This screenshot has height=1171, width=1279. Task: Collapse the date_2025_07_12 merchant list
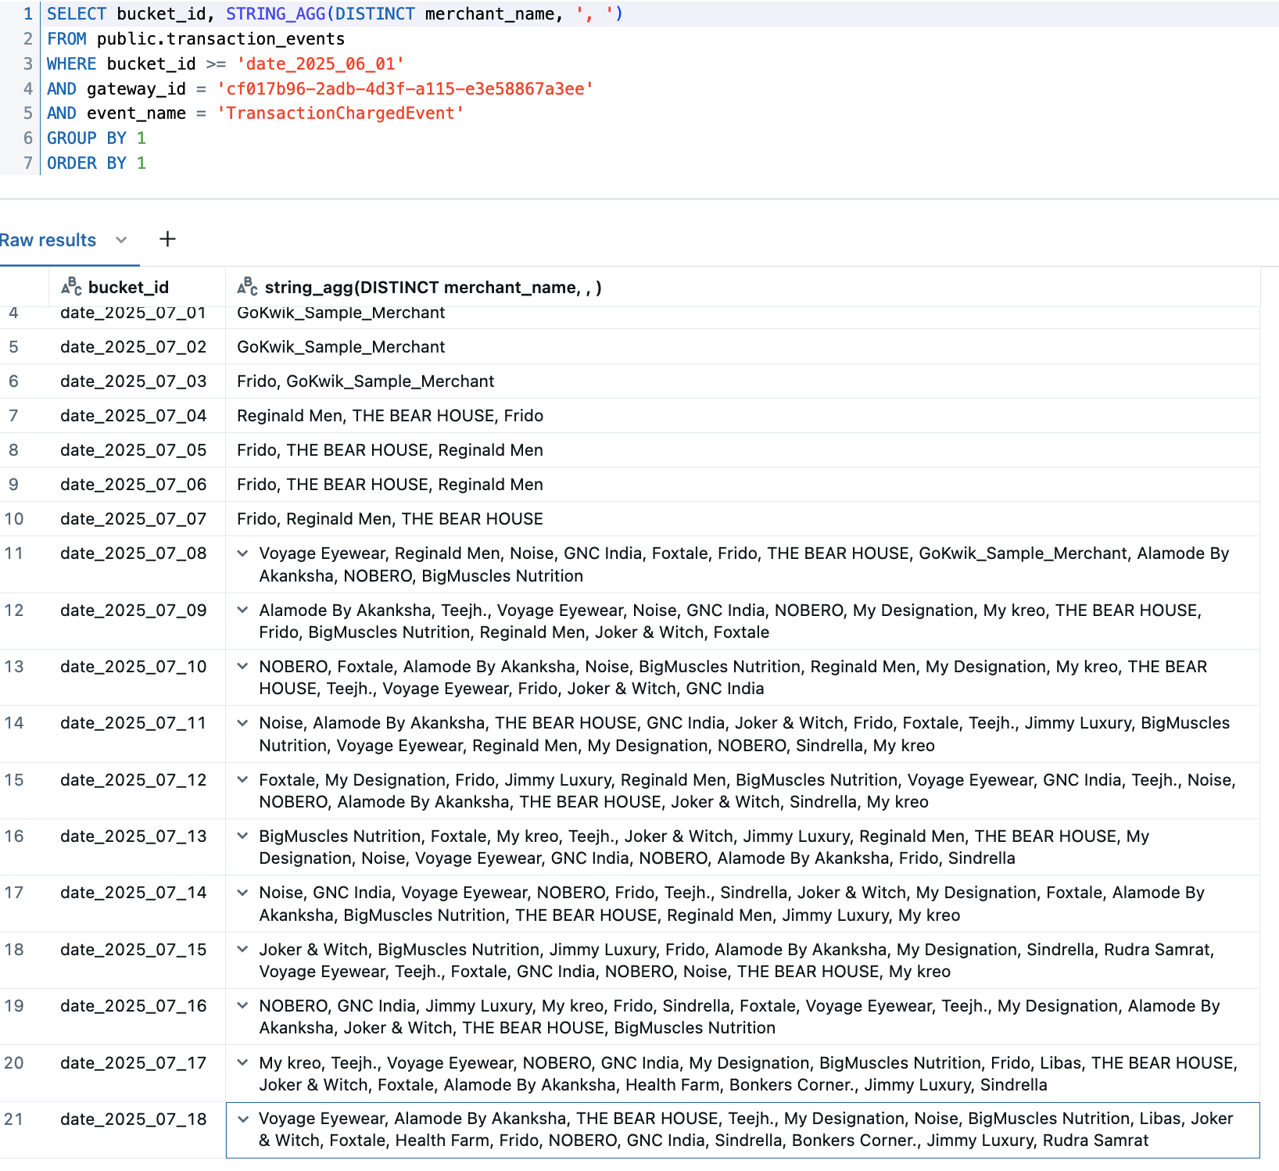(x=242, y=780)
